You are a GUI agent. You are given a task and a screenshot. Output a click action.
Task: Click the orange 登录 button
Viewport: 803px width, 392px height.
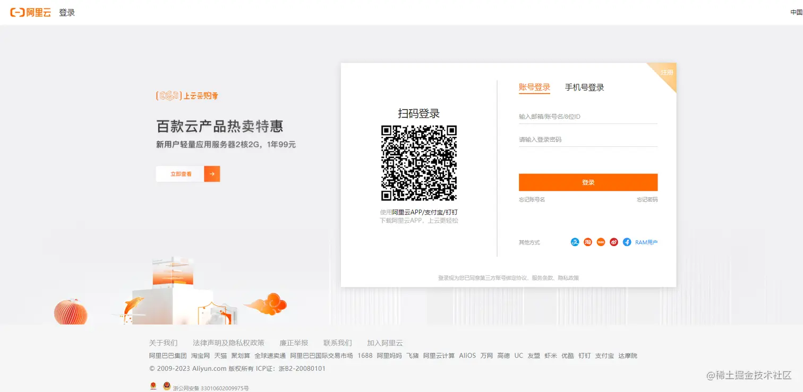click(588, 182)
